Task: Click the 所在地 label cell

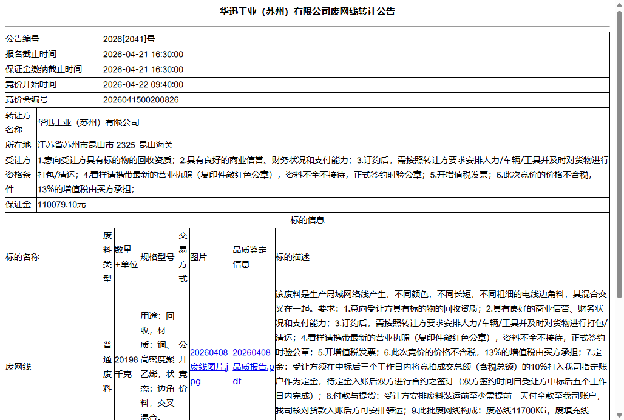Action: coord(21,145)
